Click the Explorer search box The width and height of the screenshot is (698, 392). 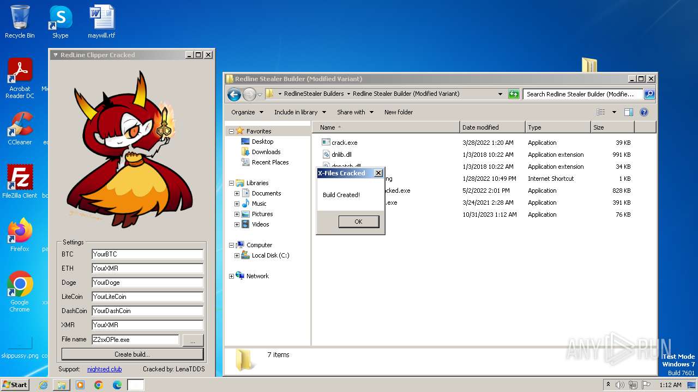(583, 94)
